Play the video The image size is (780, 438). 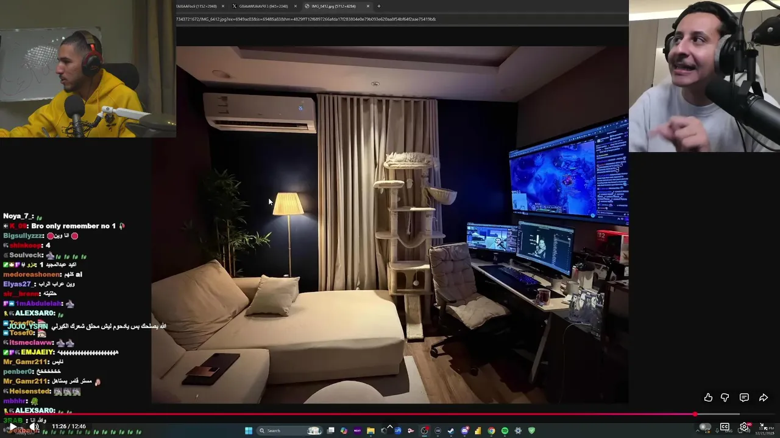[x=13, y=427]
